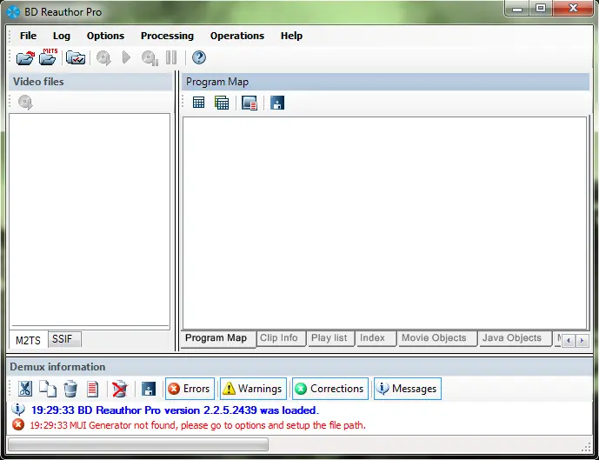Open the Processing menu
The image size is (599, 460).
[x=167, y=36]
